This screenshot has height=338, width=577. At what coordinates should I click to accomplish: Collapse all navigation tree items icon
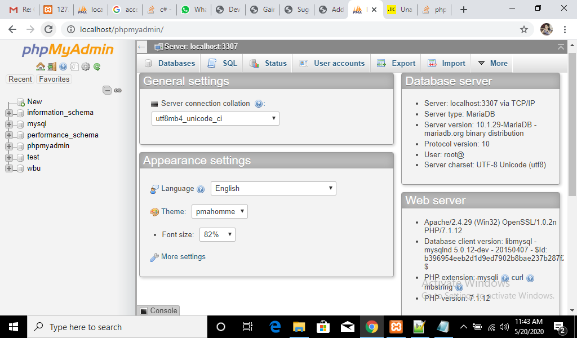pyautogui.click(x=107, y=90)
